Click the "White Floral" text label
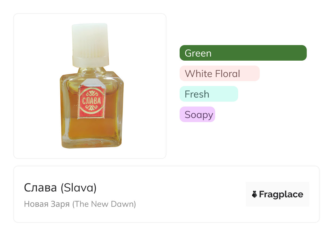This screenshot has width=333, height=236. [212, 74]
